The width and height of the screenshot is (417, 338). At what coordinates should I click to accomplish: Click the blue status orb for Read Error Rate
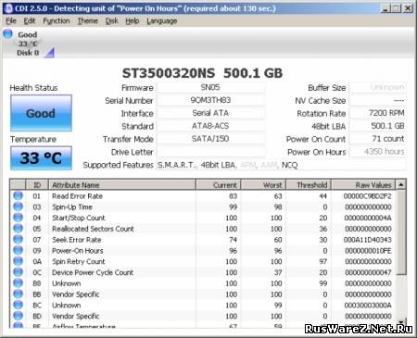point(18,195)
